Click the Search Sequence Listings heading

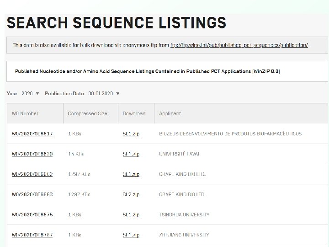pos(117,22)
